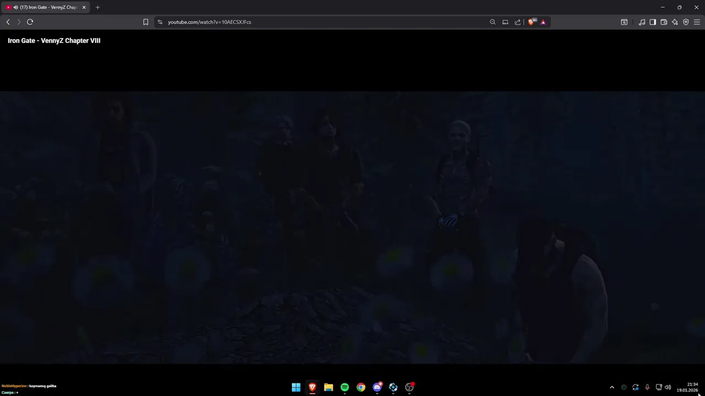Open the Windows Start menu
Viewport: 705px width, 396px height.
tap(296, 387)
